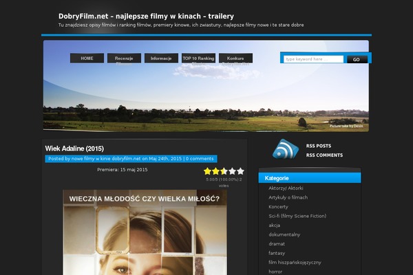Open the Konkurs menu item
The image size is (413, 275).
(235, 58)
